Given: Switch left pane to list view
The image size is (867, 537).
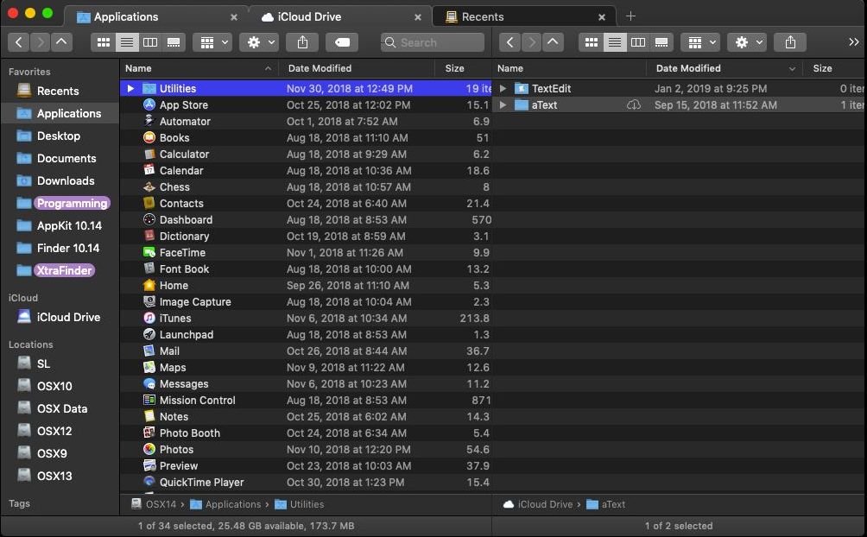Looking at the screenshot, I should pos(127,42).
